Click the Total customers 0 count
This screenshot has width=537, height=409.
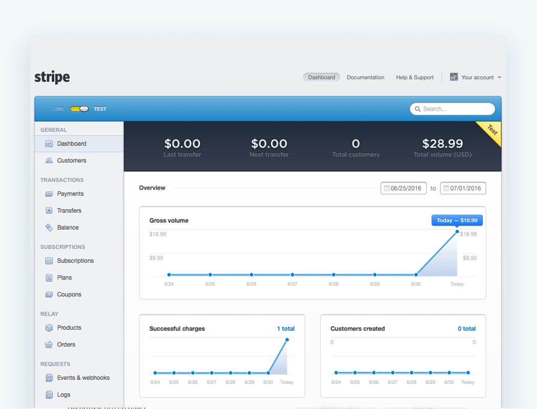pos(356,144)
